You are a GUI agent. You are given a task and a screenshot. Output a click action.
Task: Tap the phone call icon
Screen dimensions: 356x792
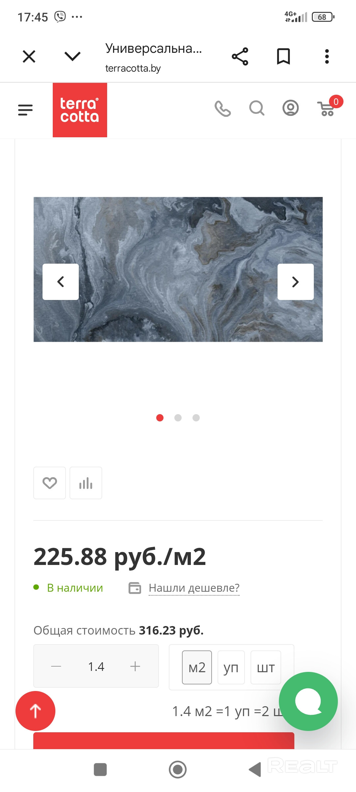[223, 109]
